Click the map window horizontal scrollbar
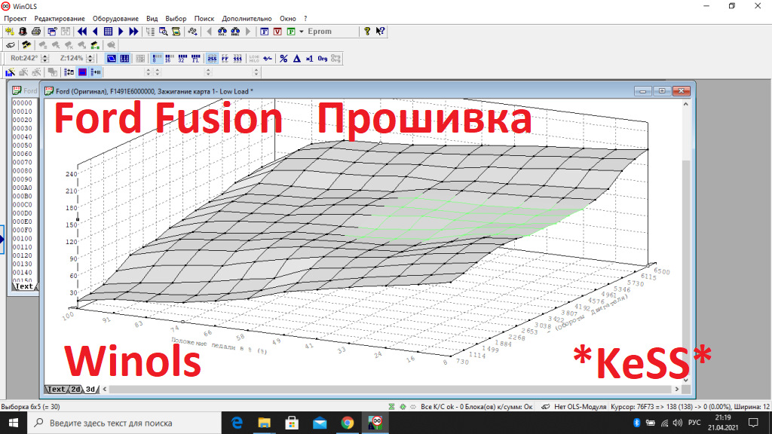Screen dimensions: 772x434 pyautogui.click(x=391, y=390)
